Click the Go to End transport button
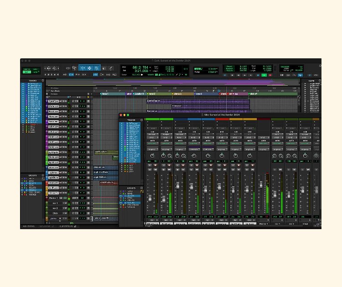342x287 pixels. 251,75
